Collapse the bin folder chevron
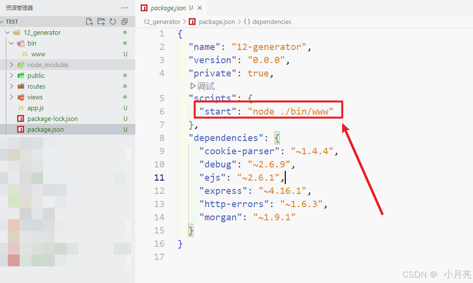Viewport: 473px width, 283px height. [x=11, y=43]
